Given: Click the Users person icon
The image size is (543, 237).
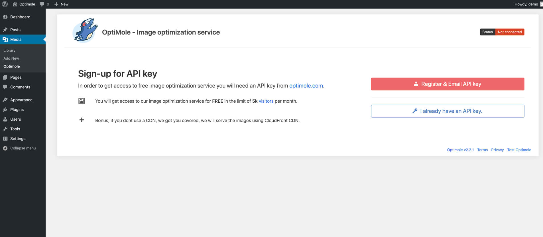Looking at the screenshot, I should pyautogui.click(x=5, y=119).
